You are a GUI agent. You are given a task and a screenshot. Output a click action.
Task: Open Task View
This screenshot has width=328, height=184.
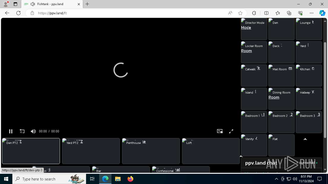pos(92,179)
